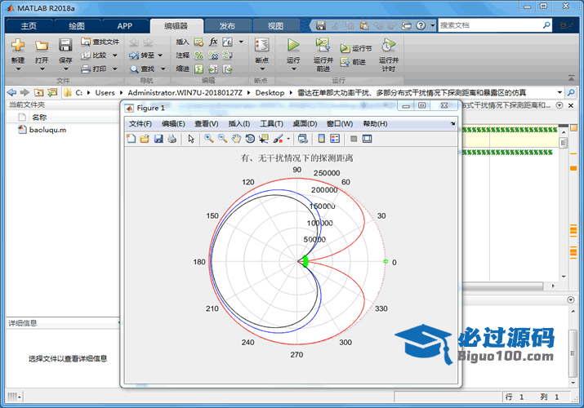Click the Desktop segment in the path bar

point(270,92)
